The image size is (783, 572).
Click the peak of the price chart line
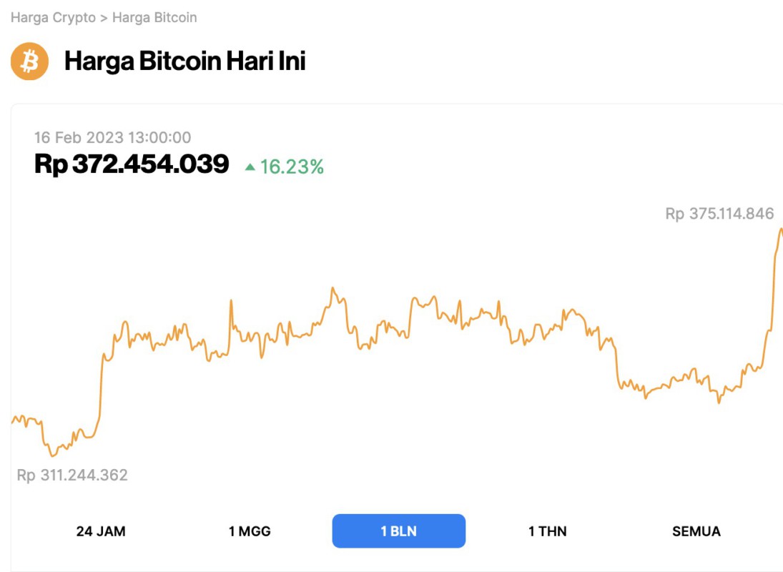[x=781, y=229]
